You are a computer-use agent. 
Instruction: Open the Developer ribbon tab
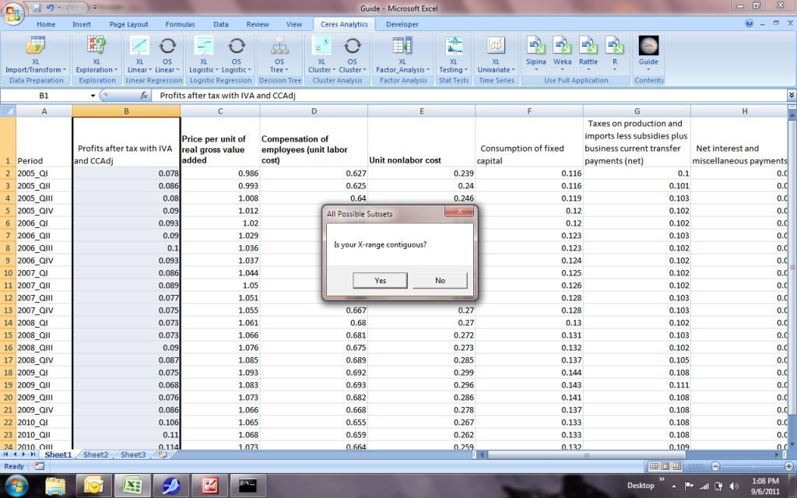point(402,24)
